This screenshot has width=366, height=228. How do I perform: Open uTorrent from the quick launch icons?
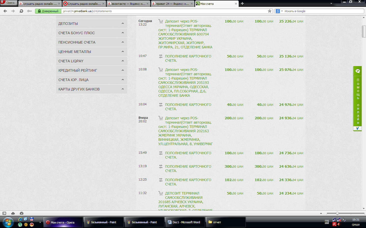coord(20,224)
